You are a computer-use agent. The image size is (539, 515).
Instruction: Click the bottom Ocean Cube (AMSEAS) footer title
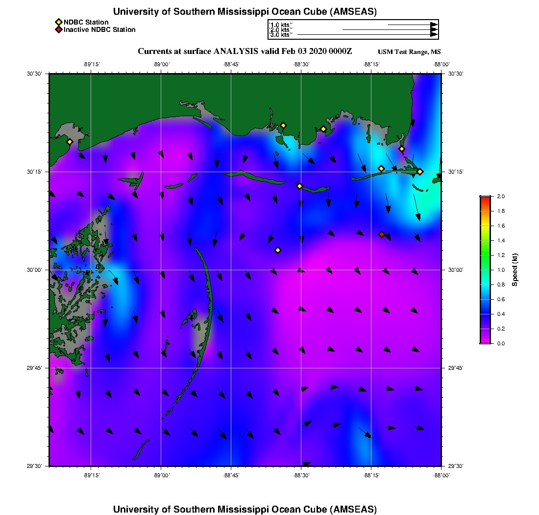[245, 509]
